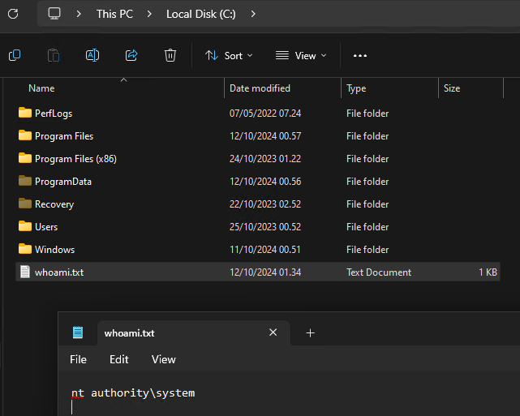Click date 12/10/2024 00.56
The height and width of the screenshot is (416, 520).
(x=265, y=182)
